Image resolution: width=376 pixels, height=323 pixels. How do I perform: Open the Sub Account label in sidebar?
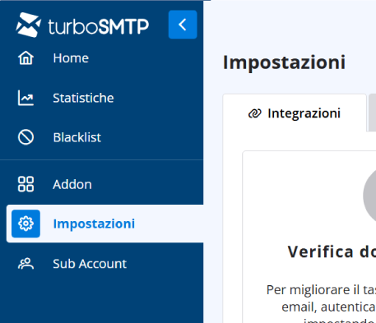(90, 264)
